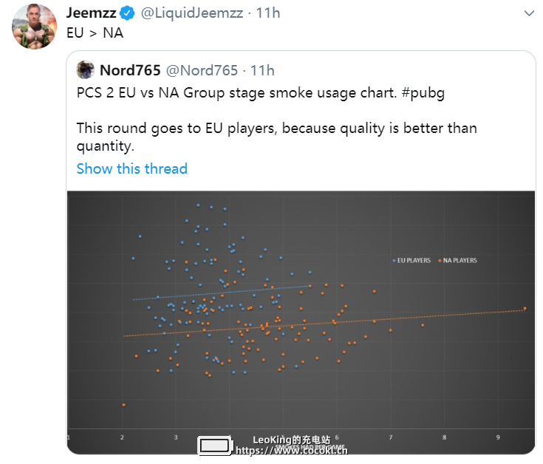Click the cocokl.cn watermark URL
This screenshot has width=543, height=464.
pyautogui.click(x=292, y=450)
